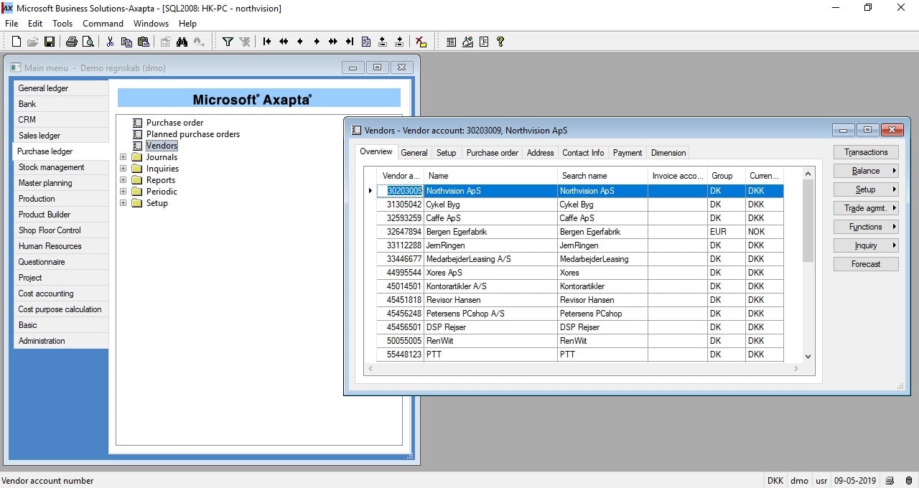This screenshot has width=919, height=488.
Task: Expand the Inquiries folder
Action: 123,169
